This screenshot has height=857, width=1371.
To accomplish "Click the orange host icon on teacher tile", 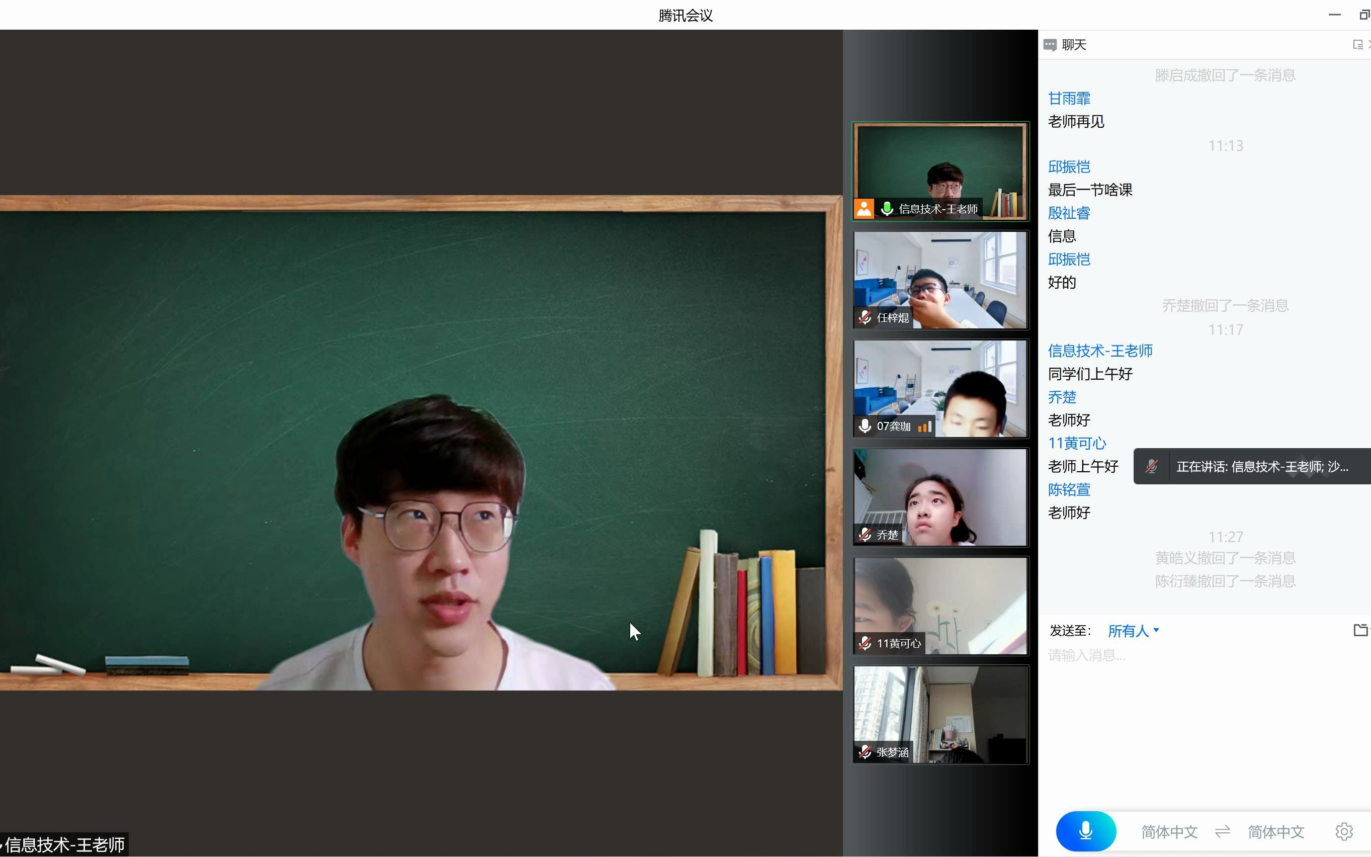I will (864, 209).
